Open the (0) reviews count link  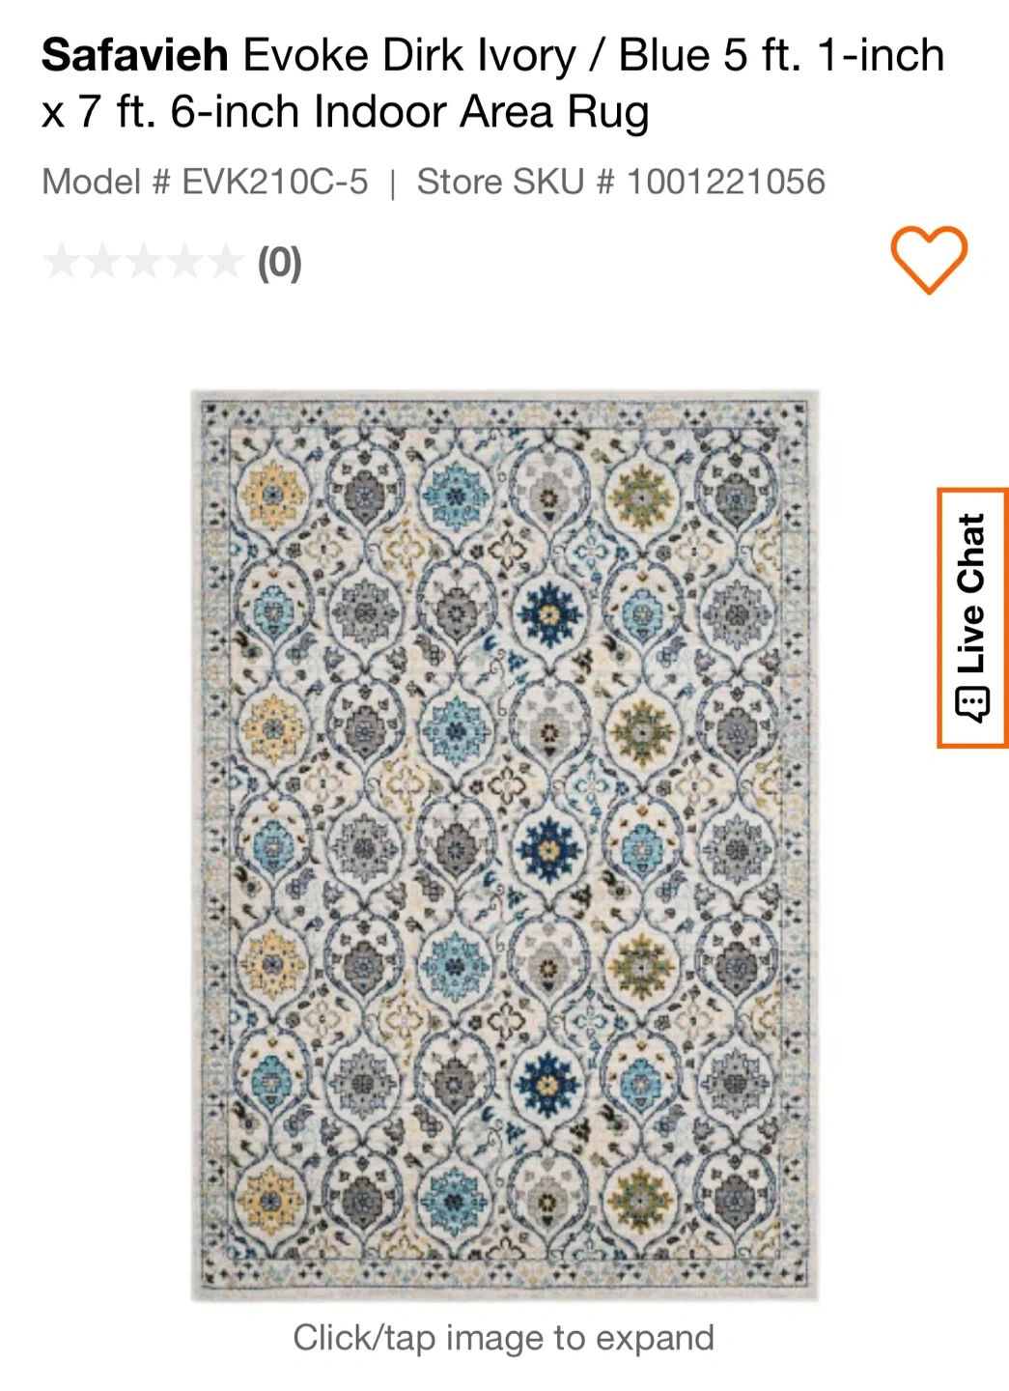279,263
